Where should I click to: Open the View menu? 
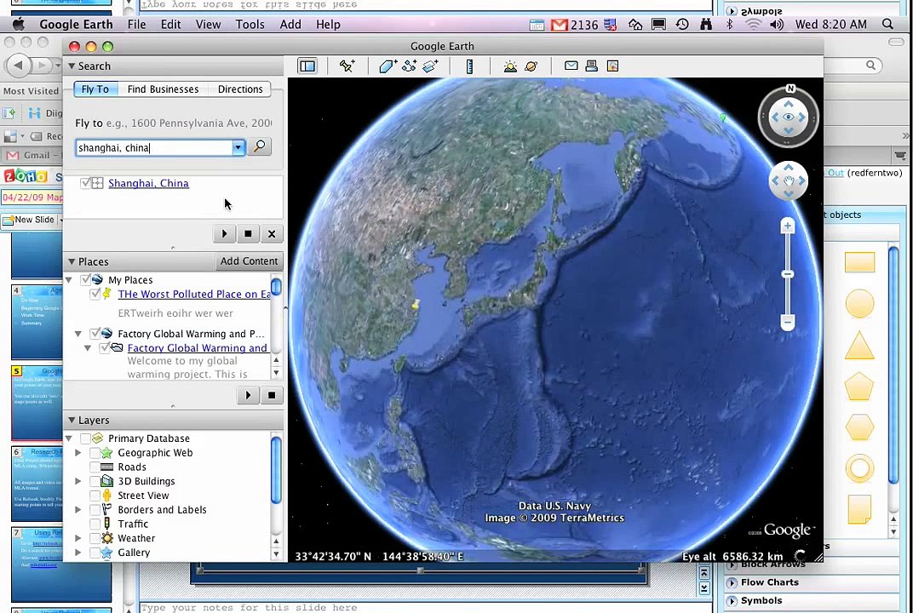[x=208, y=25]
